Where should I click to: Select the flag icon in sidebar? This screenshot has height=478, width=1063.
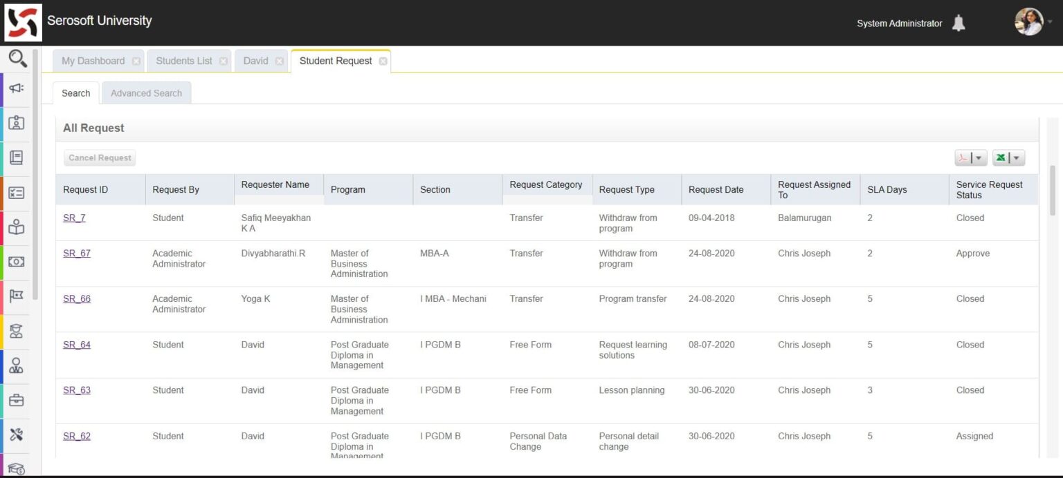[x=17, y=296]
